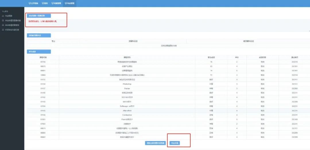The image size is (310, 150).
Task: Click the icon beside 公开查询 in top bar
Action: (30, 3)
